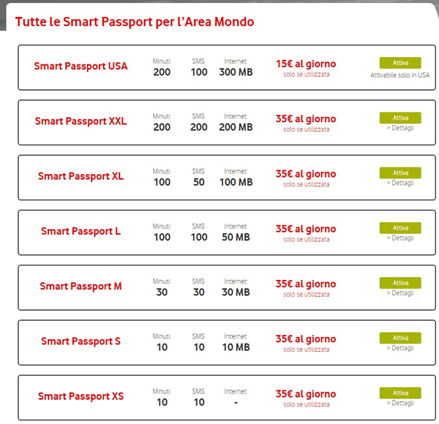Click Attiva for Smart Passport L
Image resolution: width=439 pixels, height=424 pixels.
400,228
